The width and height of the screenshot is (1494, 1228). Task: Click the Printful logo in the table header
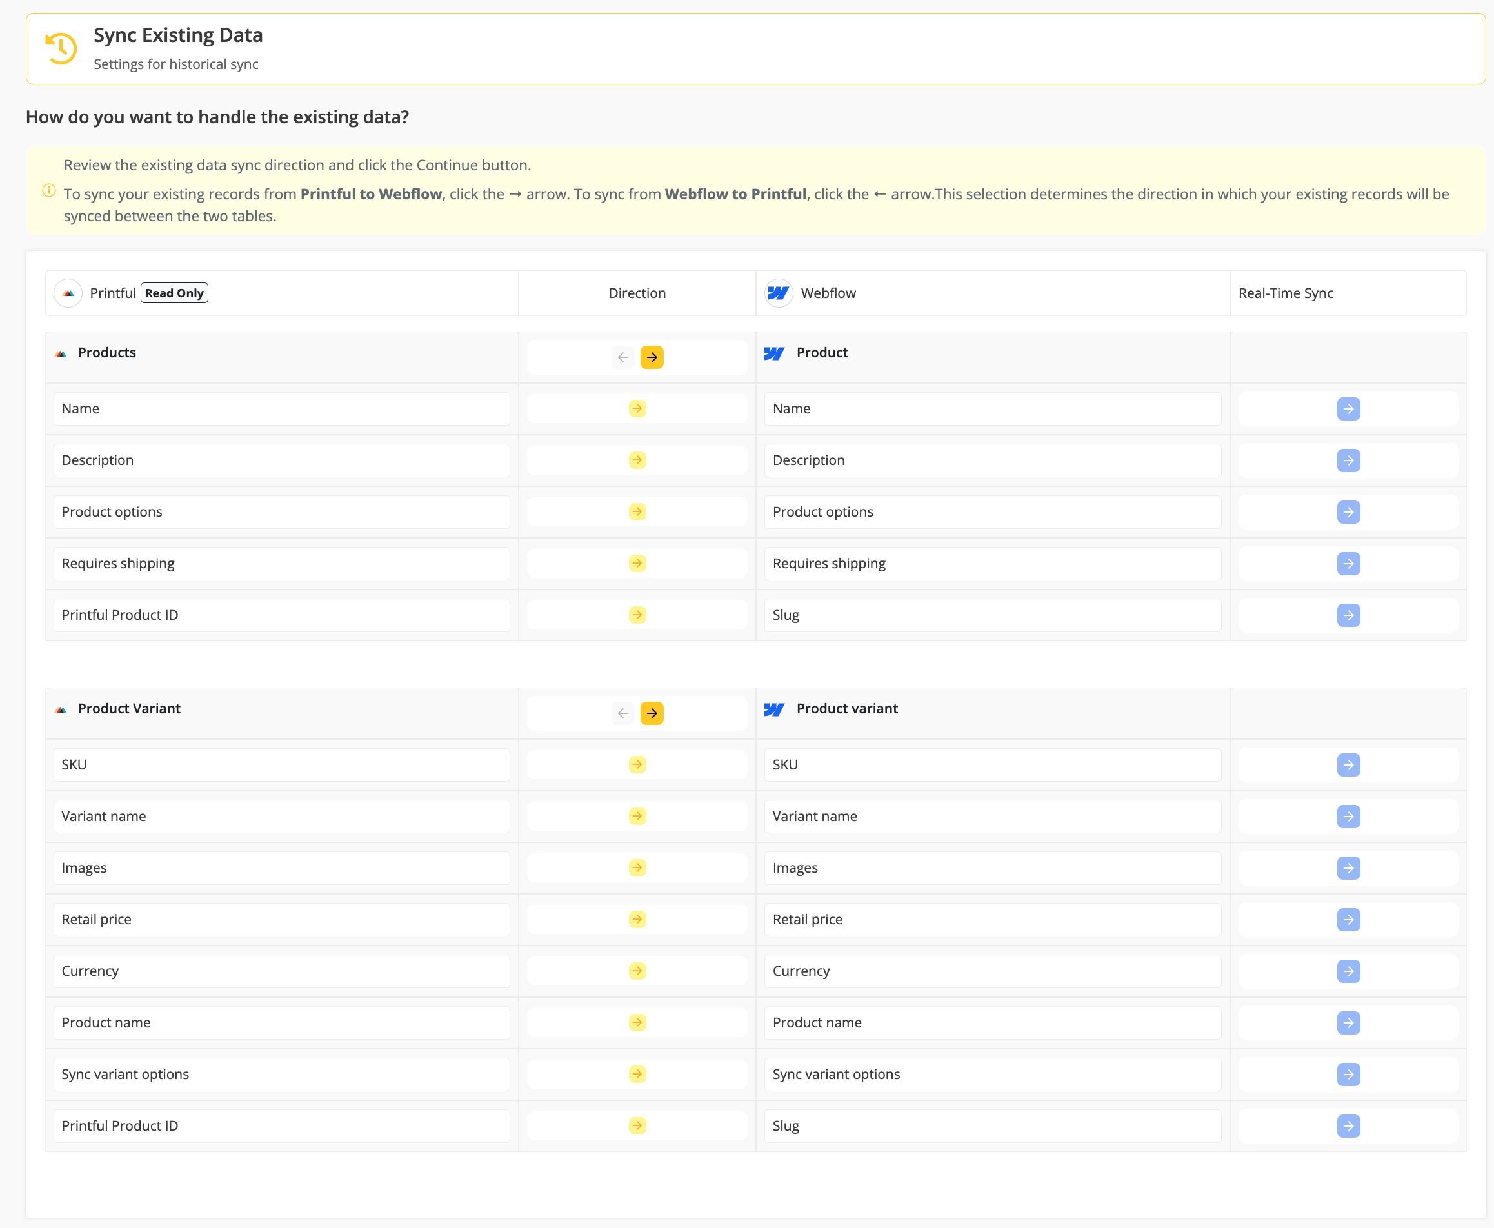tap(68, 293)
